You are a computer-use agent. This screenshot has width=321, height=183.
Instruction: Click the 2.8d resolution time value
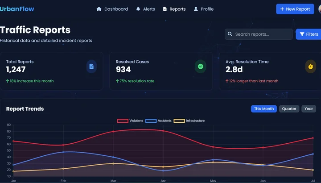(234, 70)
